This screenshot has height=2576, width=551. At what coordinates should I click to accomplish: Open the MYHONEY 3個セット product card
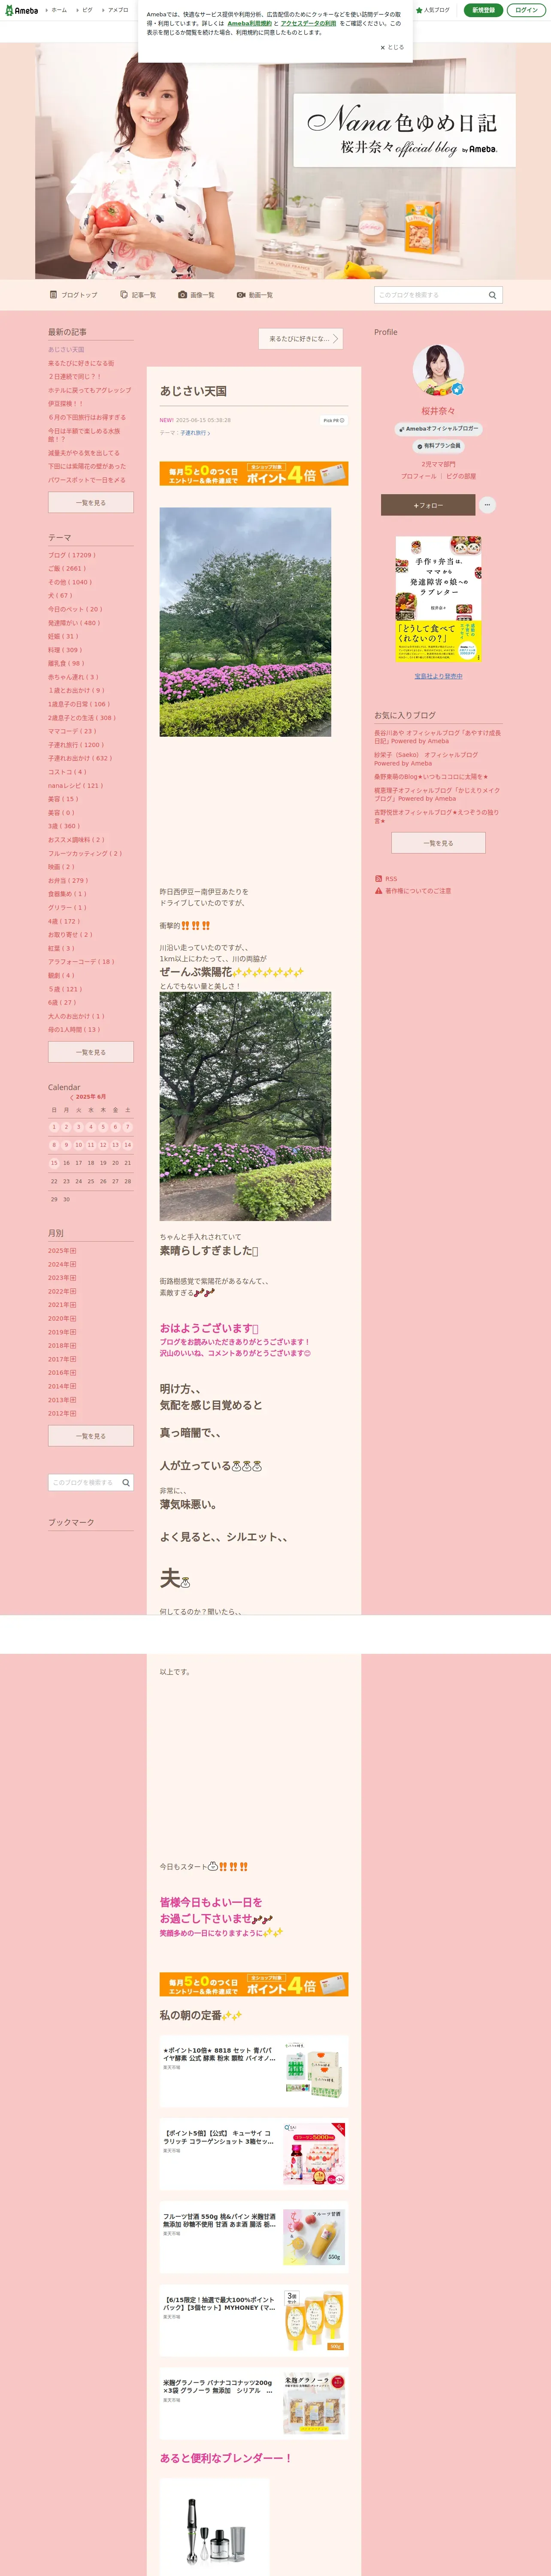254,2320
